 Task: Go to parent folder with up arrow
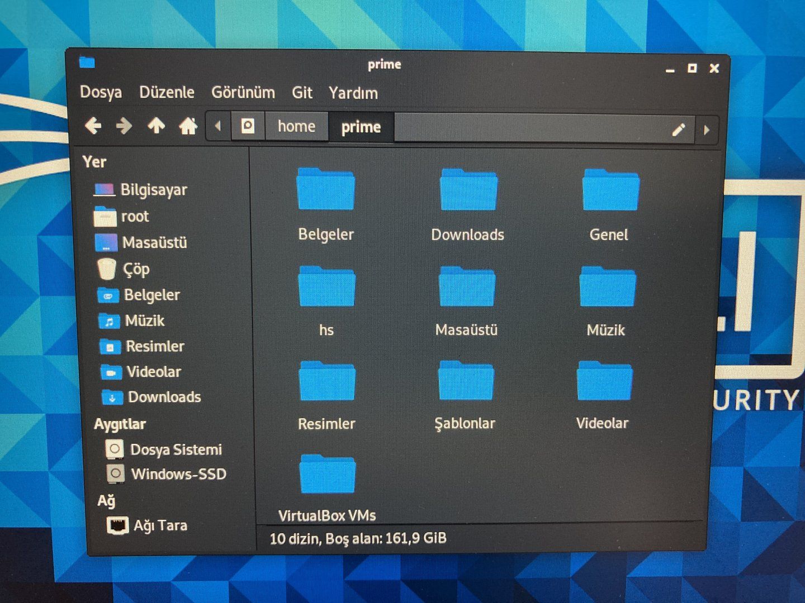coord(156,126)
